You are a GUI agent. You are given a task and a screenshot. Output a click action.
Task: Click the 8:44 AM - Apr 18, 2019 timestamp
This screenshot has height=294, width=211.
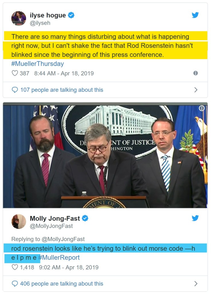click(64, 73)
